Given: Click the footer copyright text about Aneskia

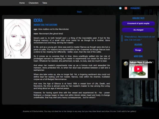Looking at the screenshot, I should tap(79, 111).
